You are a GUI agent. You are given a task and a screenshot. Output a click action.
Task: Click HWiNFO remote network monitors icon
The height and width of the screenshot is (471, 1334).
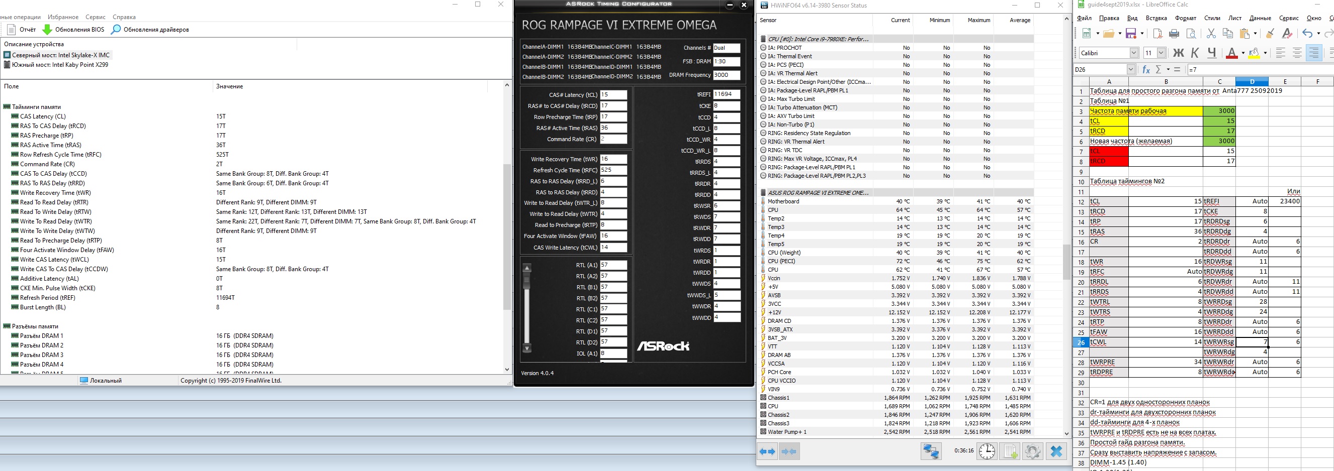[x=931, y=451]
